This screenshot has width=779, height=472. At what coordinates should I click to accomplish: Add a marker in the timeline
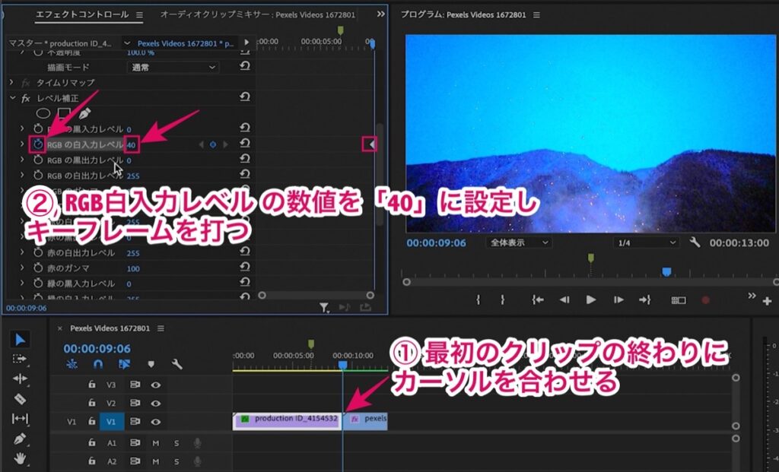click(151, 365)
